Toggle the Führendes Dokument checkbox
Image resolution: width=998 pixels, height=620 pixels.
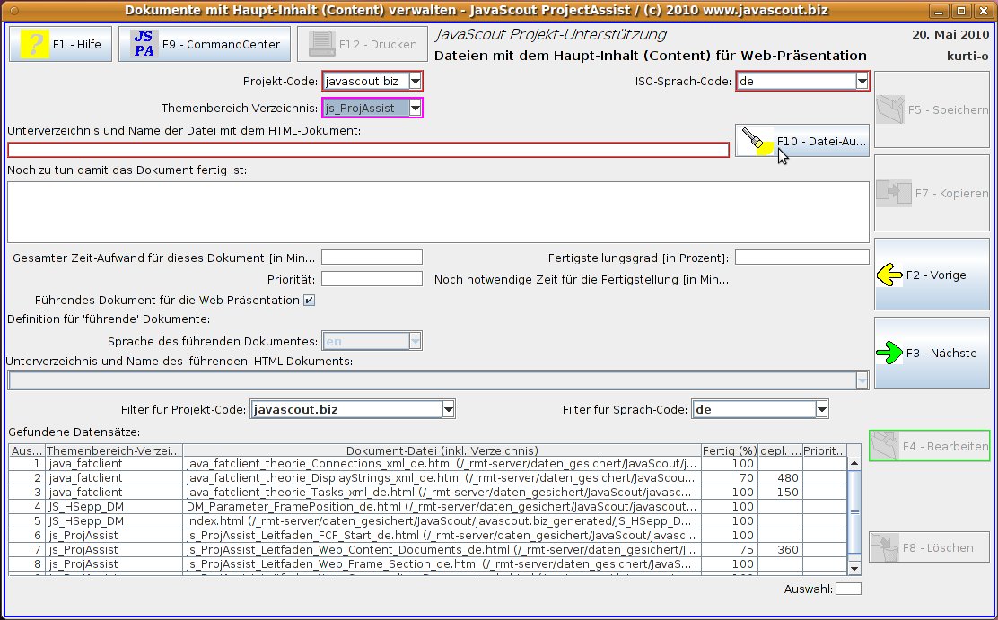click(x=310, y=301)
